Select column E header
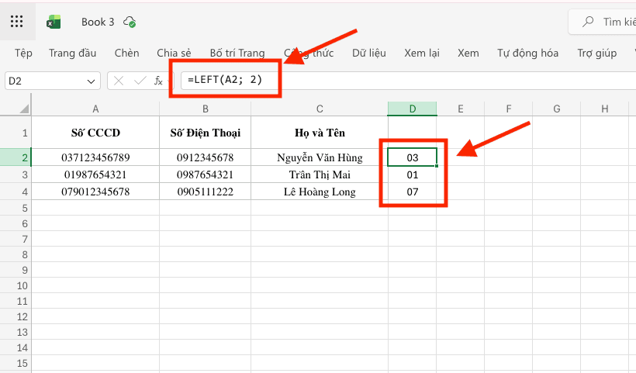This screenshot has width=636, height=373. (461, 109)
